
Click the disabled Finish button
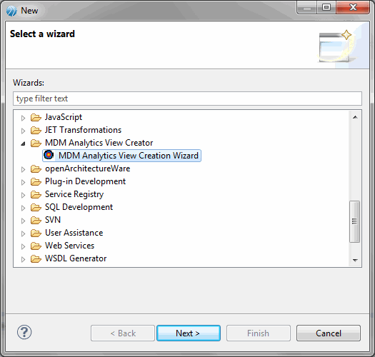(x=259, y=333)
